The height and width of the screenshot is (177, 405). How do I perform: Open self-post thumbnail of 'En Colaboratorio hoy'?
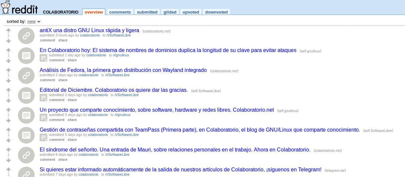pyautogui.click(x=26, y=56)
